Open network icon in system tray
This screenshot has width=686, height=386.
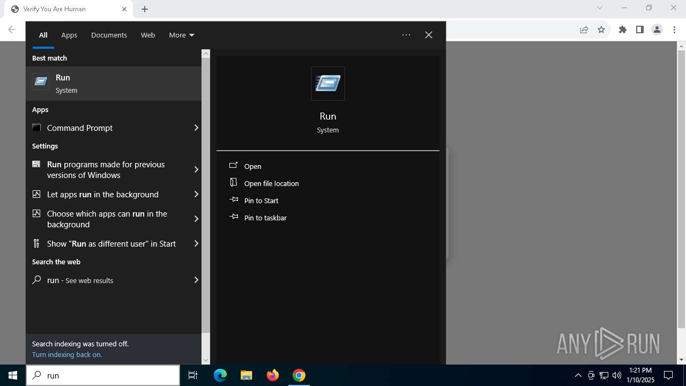click(x=604, y=375)
